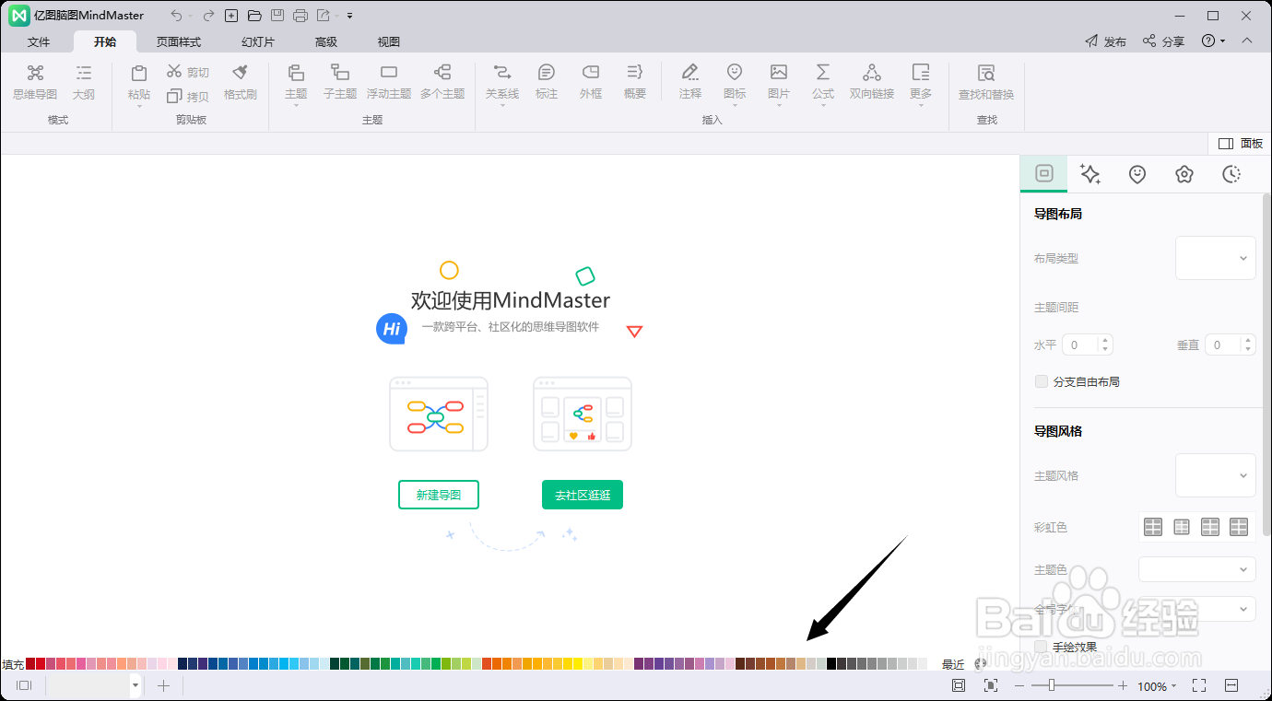1272x701 pixels.
Task: Open the AI sparkle panel tab
Action: pos(1090,174)
